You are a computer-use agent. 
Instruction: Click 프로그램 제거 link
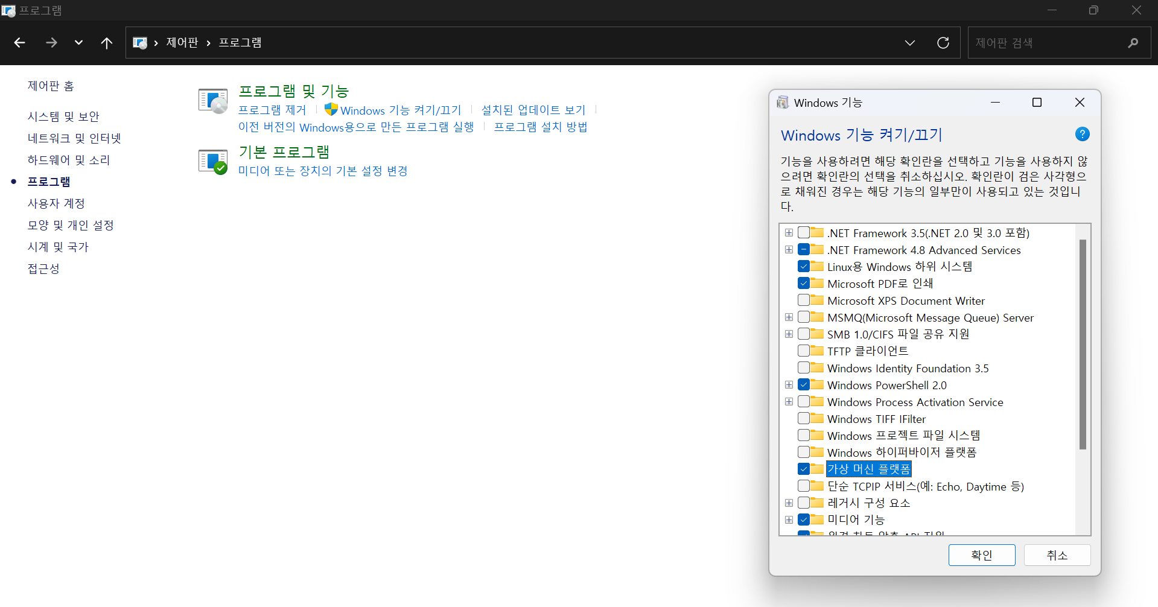tap(272, 110)
